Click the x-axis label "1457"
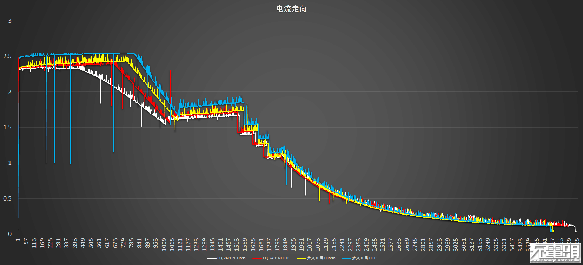583x265 pixels. coord(228,244)
